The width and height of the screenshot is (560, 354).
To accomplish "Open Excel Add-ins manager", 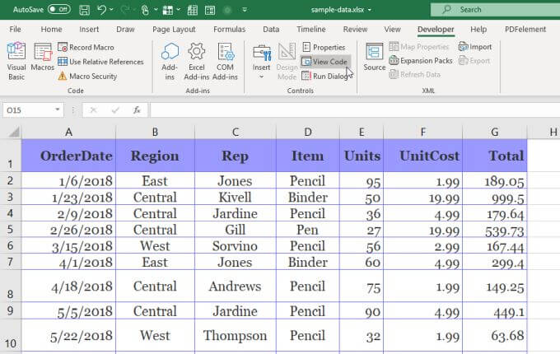I will click(197, 61).
